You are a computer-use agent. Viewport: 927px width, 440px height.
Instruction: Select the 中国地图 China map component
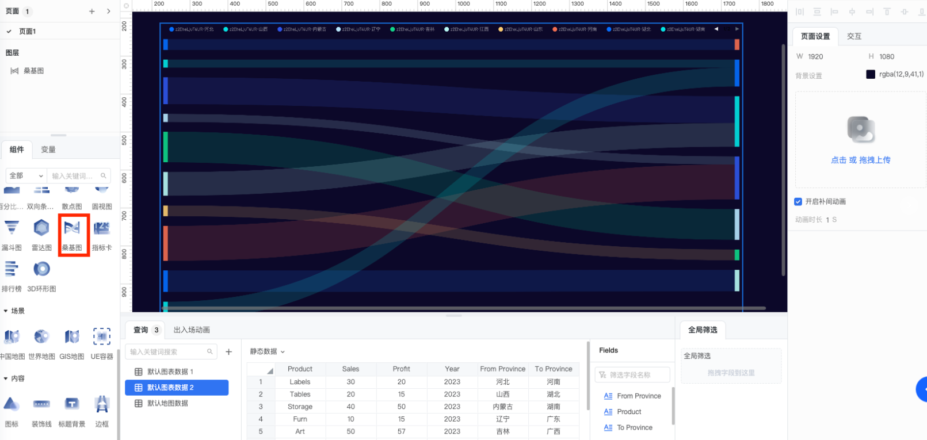12,344
